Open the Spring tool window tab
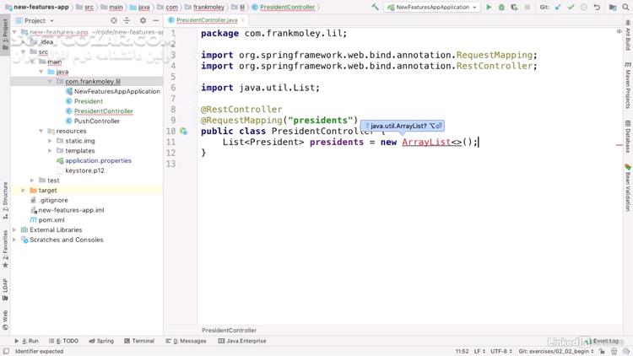The height and width of the screenshot is (356, 633). pos(101,341)
